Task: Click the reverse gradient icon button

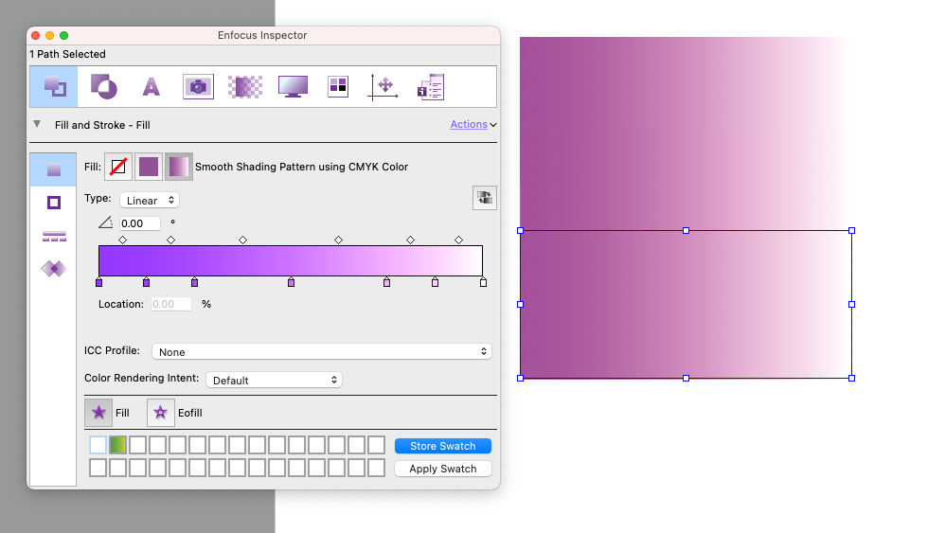Action: 485,198
